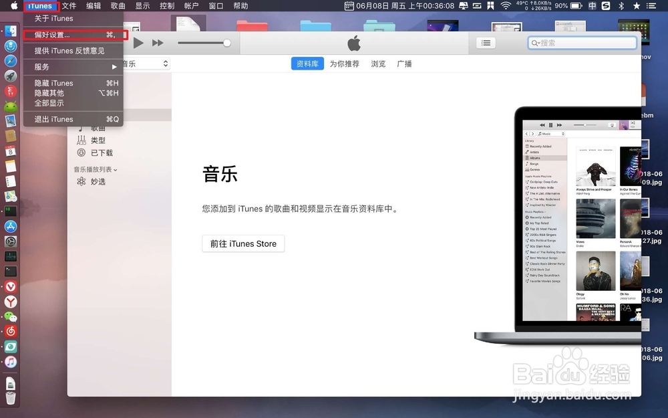This screenshot has width=668, height=418.
Task: Open the 帮助 menu
Action: point(240,6)
